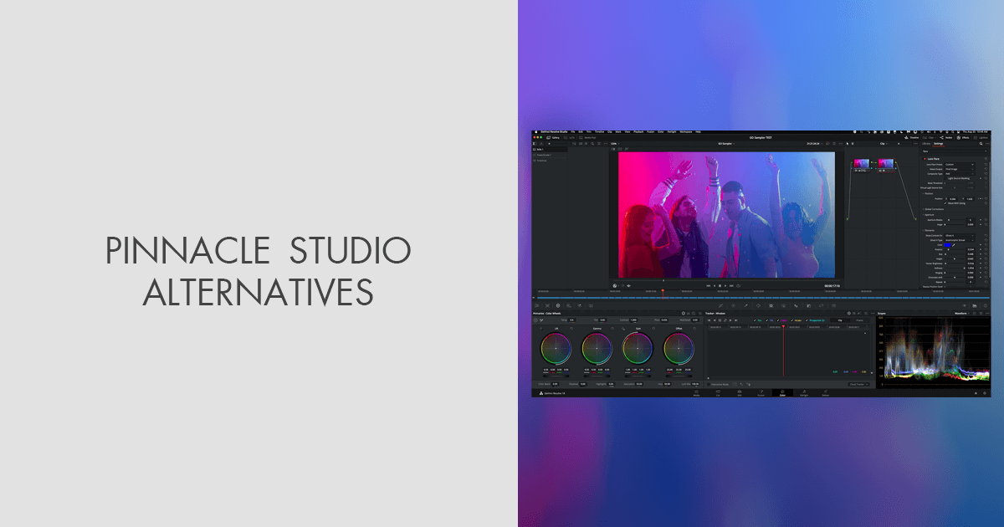Enable the Perspective 3D tracking checkbox
The image size is (1004, 527).
click(806, 321)
